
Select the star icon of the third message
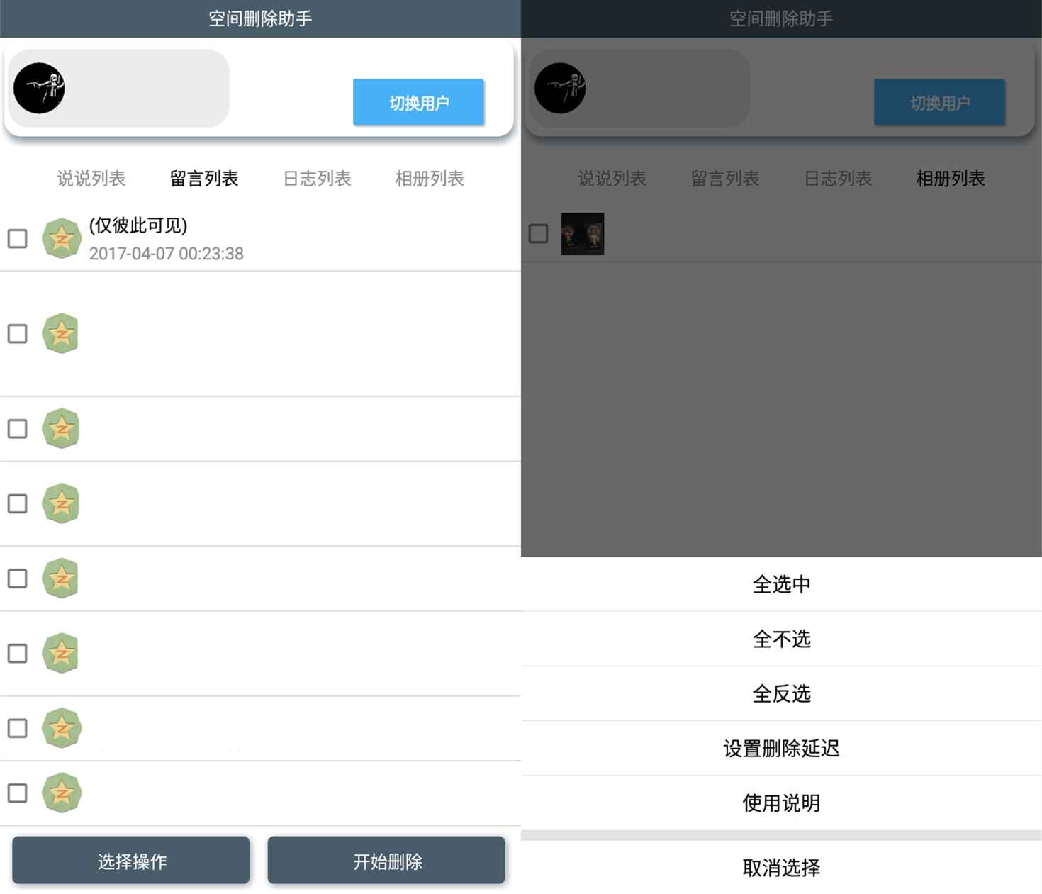pyautogui.click(x=61, y=429)
